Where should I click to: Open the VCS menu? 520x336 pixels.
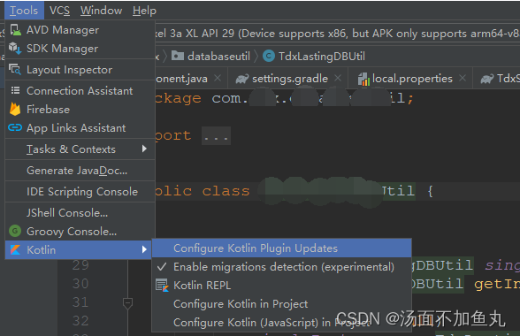(x=60, y=11)
